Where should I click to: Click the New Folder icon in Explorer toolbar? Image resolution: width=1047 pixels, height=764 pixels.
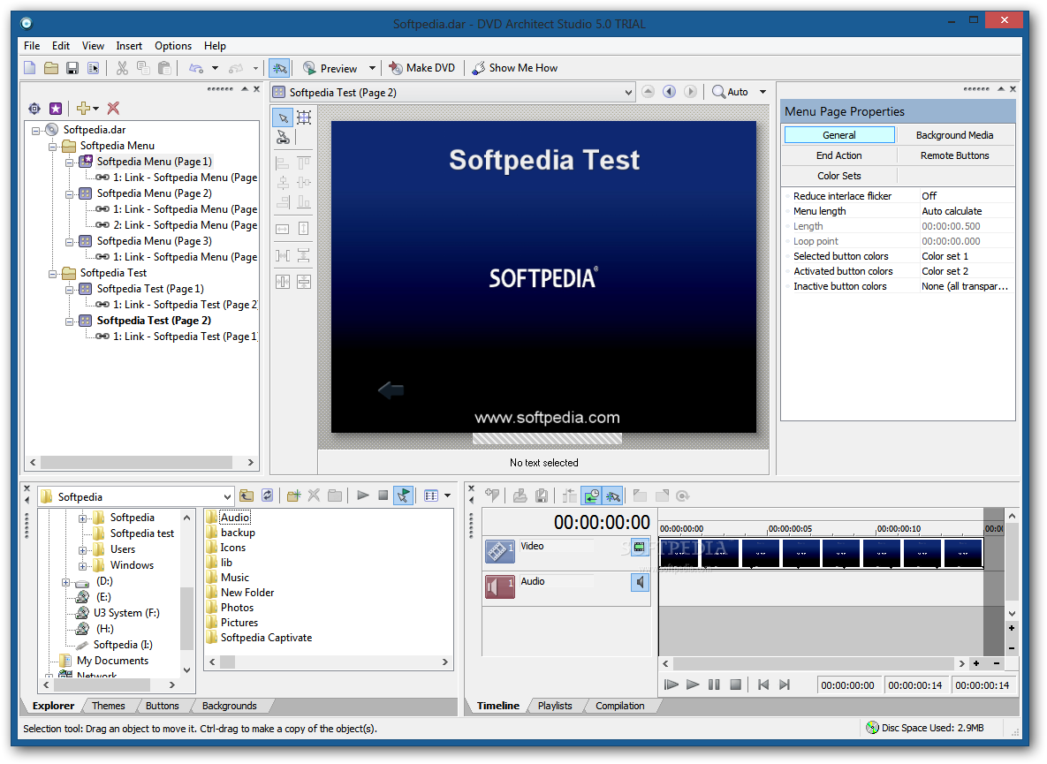(x=293, y=495)
